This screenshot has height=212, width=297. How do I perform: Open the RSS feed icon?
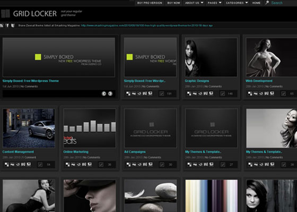tap(2, 25)
